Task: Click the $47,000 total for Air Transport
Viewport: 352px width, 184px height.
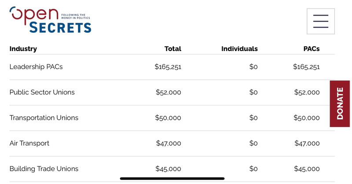Action: pos(169,144)
